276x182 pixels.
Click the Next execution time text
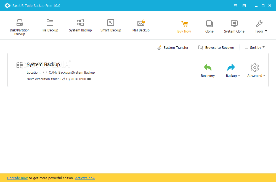[56, 79]
